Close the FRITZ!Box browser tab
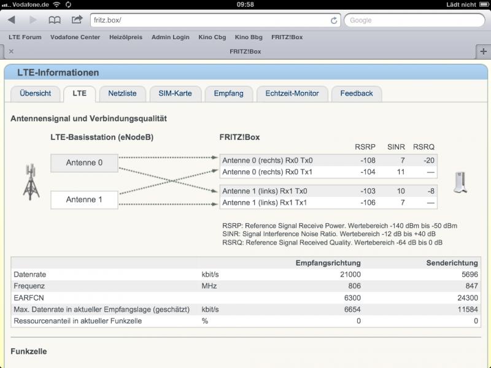Screen dimensions: 491x368 tap(11, 52)
